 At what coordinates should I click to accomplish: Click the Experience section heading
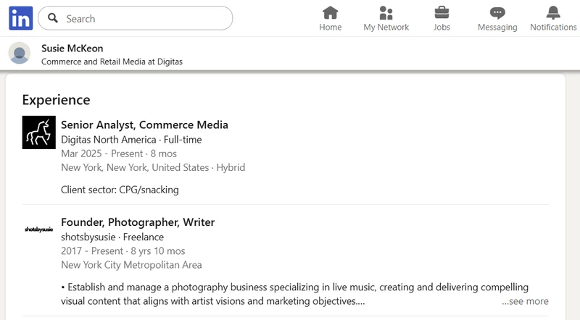pyautogui.click(x=56, y=100)
